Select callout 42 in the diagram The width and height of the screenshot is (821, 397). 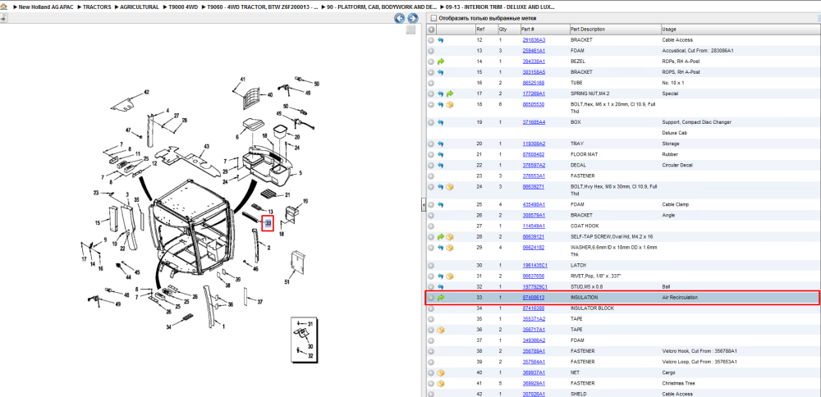[x=146, y=92]
